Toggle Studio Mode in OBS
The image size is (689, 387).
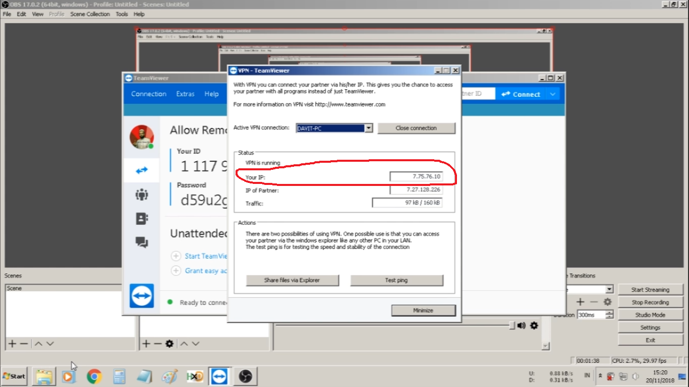pyautogui.click(x=650, y=315)
